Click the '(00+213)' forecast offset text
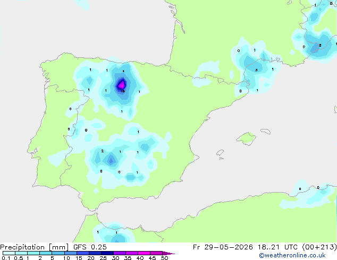The image size is (337, 260). click(x=319, y=247)
